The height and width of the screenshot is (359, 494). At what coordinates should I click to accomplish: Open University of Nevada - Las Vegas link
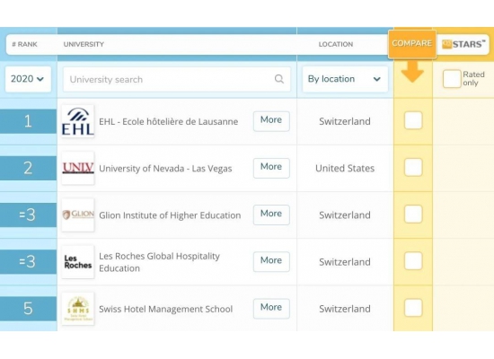pos(165,169)
